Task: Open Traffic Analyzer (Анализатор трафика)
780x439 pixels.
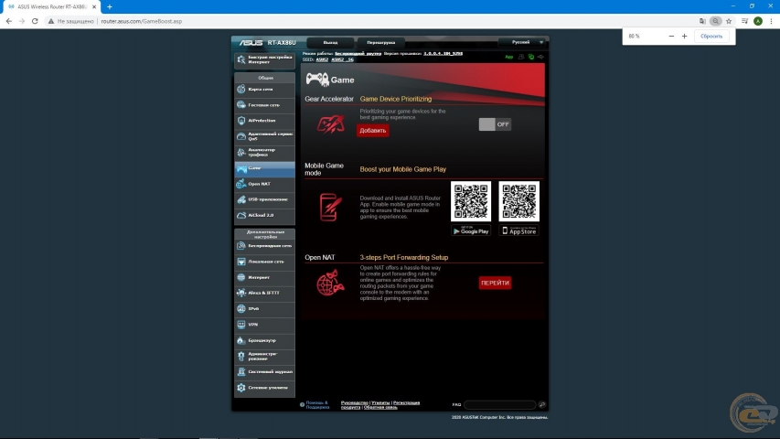Action: 264,153
